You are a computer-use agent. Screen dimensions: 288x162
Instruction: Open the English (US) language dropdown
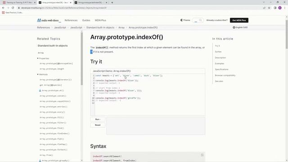click(240, 27)
